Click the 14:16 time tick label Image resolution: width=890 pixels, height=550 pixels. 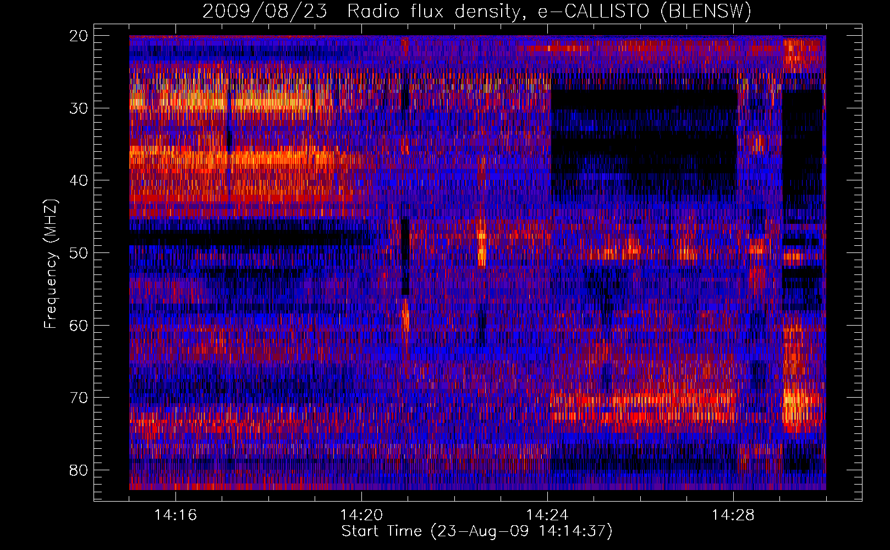pyautogui.click(x=175, y=515)
